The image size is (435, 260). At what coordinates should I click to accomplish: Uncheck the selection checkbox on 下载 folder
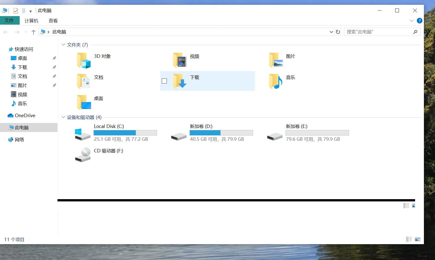coord(164,81)
